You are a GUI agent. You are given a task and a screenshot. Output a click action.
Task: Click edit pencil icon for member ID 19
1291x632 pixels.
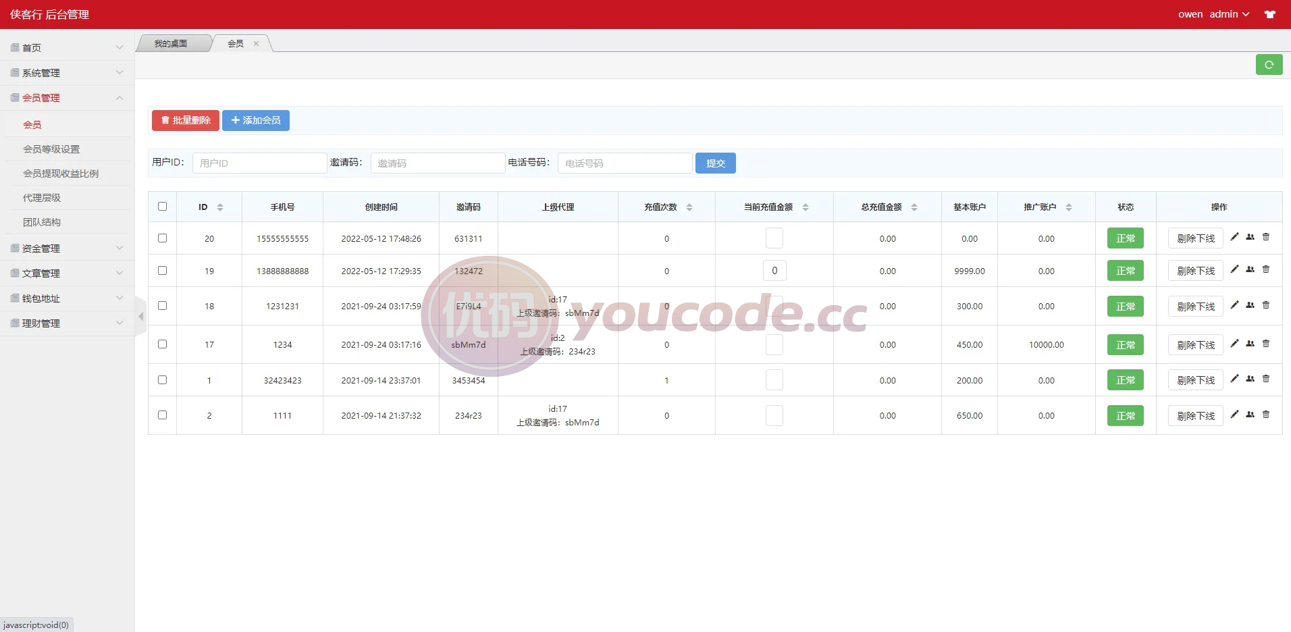[x=1234, y=269]
